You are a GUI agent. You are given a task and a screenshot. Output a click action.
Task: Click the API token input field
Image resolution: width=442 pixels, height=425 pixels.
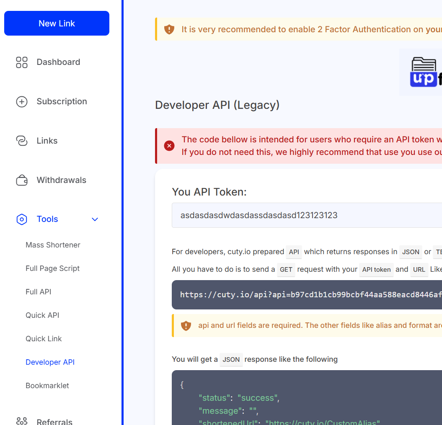307,215
